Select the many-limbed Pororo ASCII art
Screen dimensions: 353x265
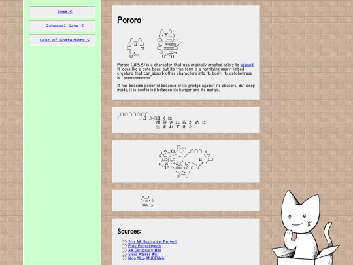pyautogui.click(x=168, y=44)
